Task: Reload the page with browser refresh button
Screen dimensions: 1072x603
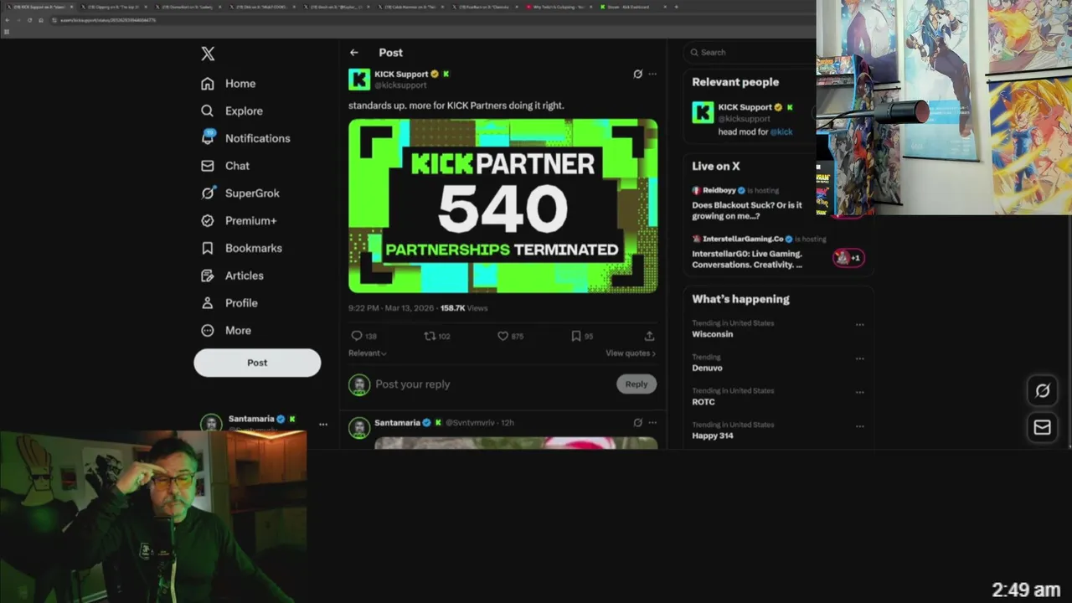Action: [29, 20]
